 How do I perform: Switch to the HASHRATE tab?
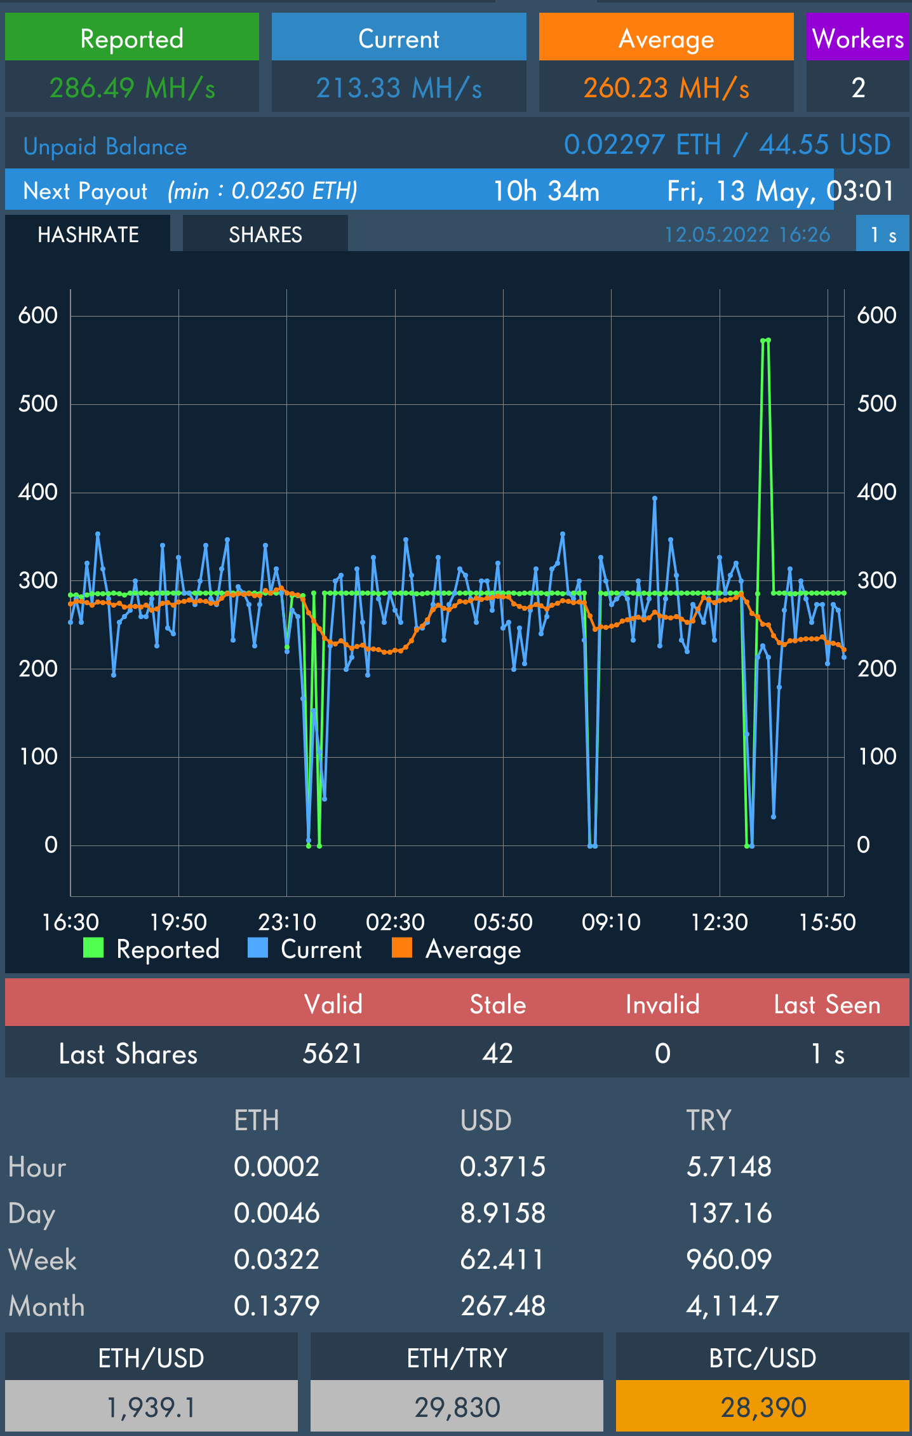(88, 234)
